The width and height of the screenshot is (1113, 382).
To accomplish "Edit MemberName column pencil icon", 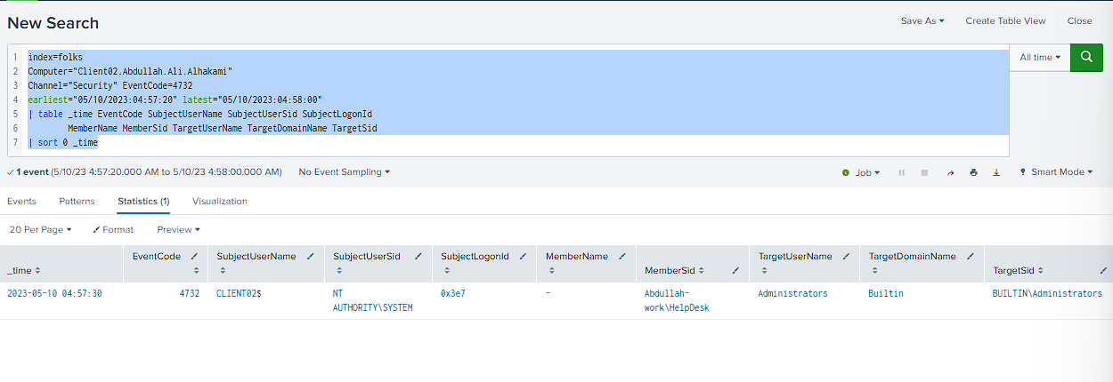I will point(622,256).
